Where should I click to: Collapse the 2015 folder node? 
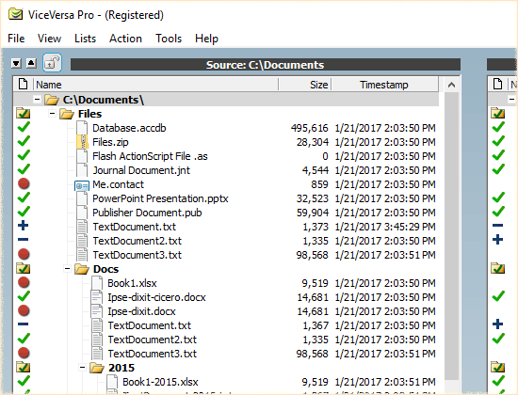click(x=82, y=368)
